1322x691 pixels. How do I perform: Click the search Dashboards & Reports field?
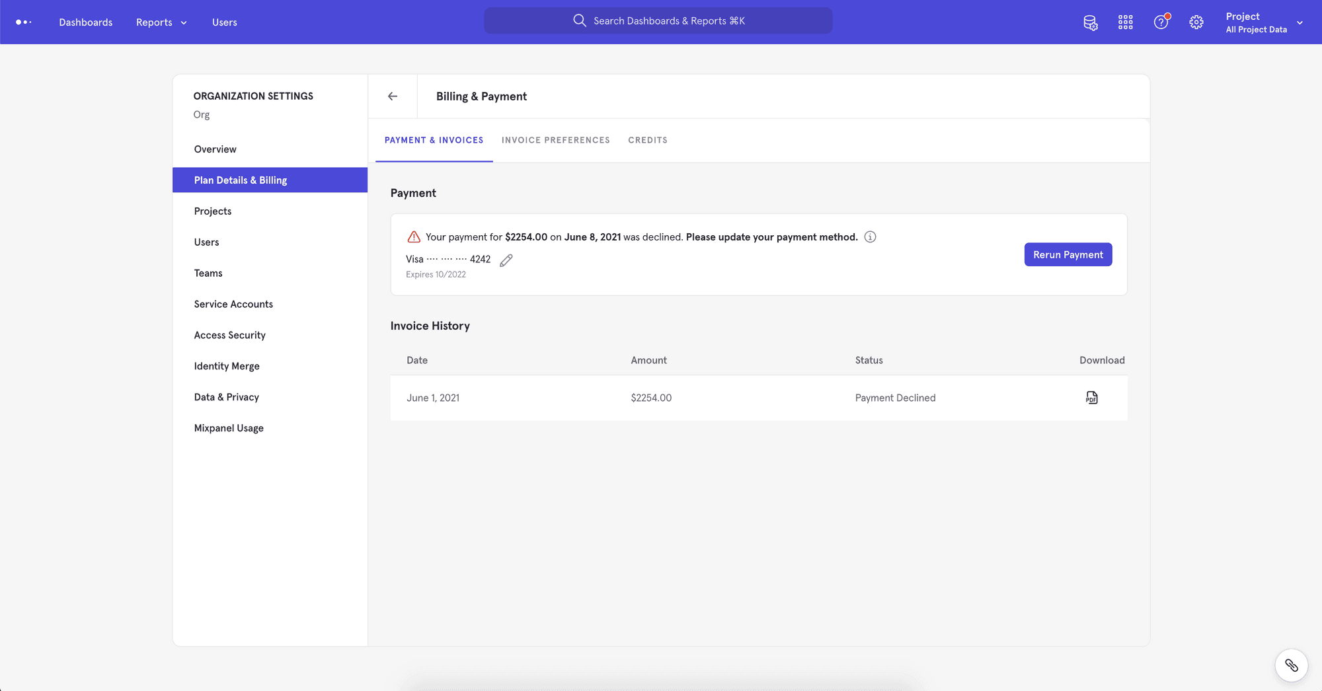click(658, 20)
